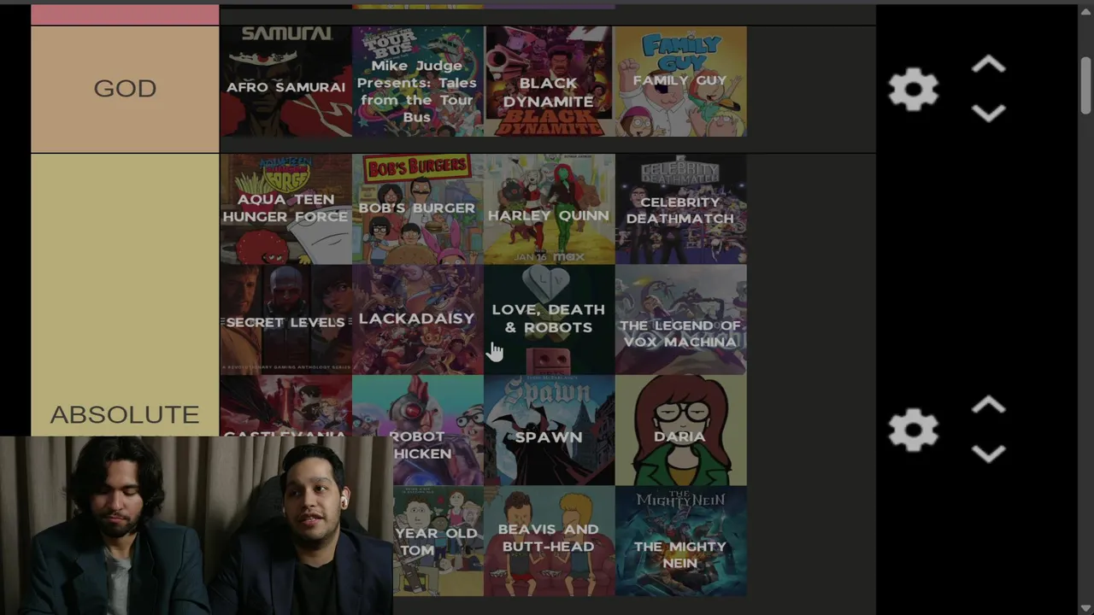Select The Mighty Nein tile

(x=680, y=541)
